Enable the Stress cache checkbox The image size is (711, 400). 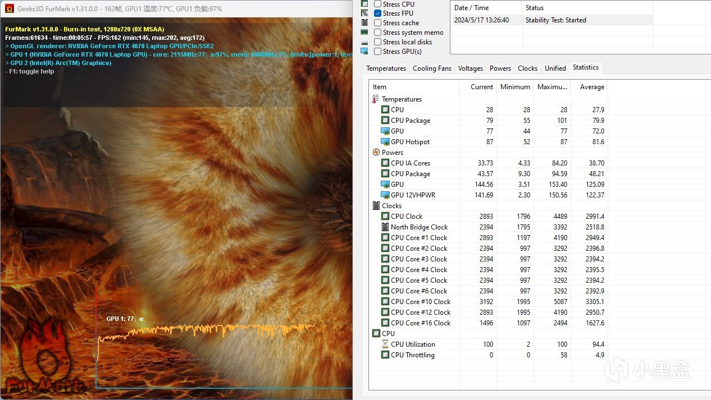coord(378,23)
